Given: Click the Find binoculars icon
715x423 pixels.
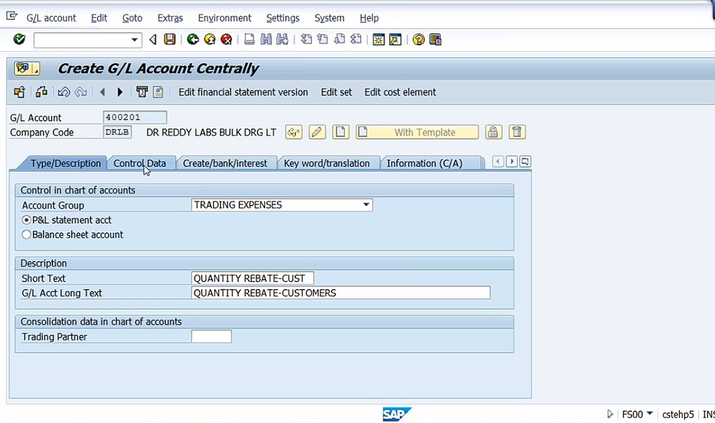Looking at the screenshot, I should tap(266, 39).
